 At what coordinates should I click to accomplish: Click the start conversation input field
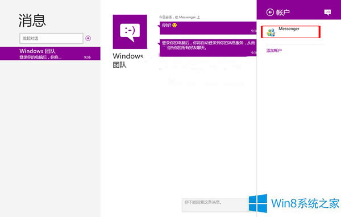(51, 38)
